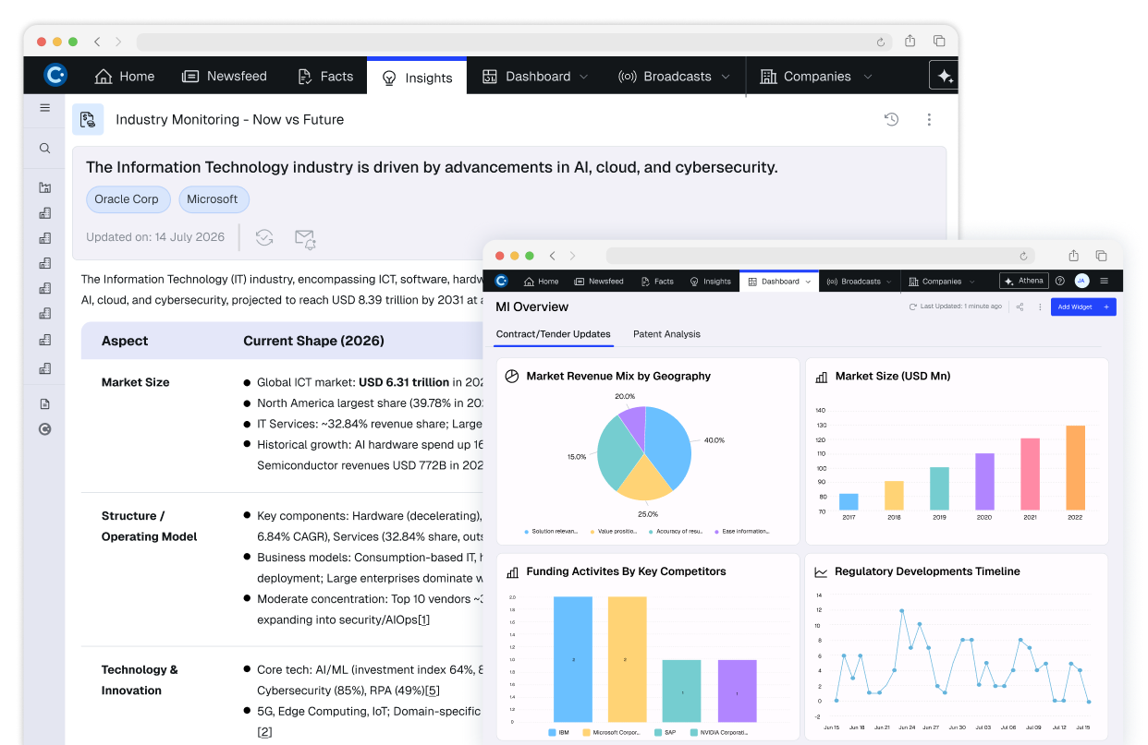1148x745 pixels.
Task: Click the Microsoft Corpor... legend swatch
Action: coord(587,732)
